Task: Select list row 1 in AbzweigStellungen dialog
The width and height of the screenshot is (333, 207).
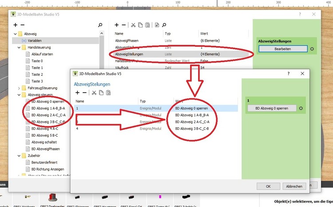Action: point(156,108)
